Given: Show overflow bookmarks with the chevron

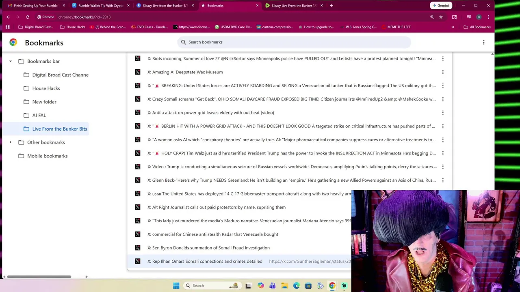Looking at the screenshot, I should tap(453, 27).
